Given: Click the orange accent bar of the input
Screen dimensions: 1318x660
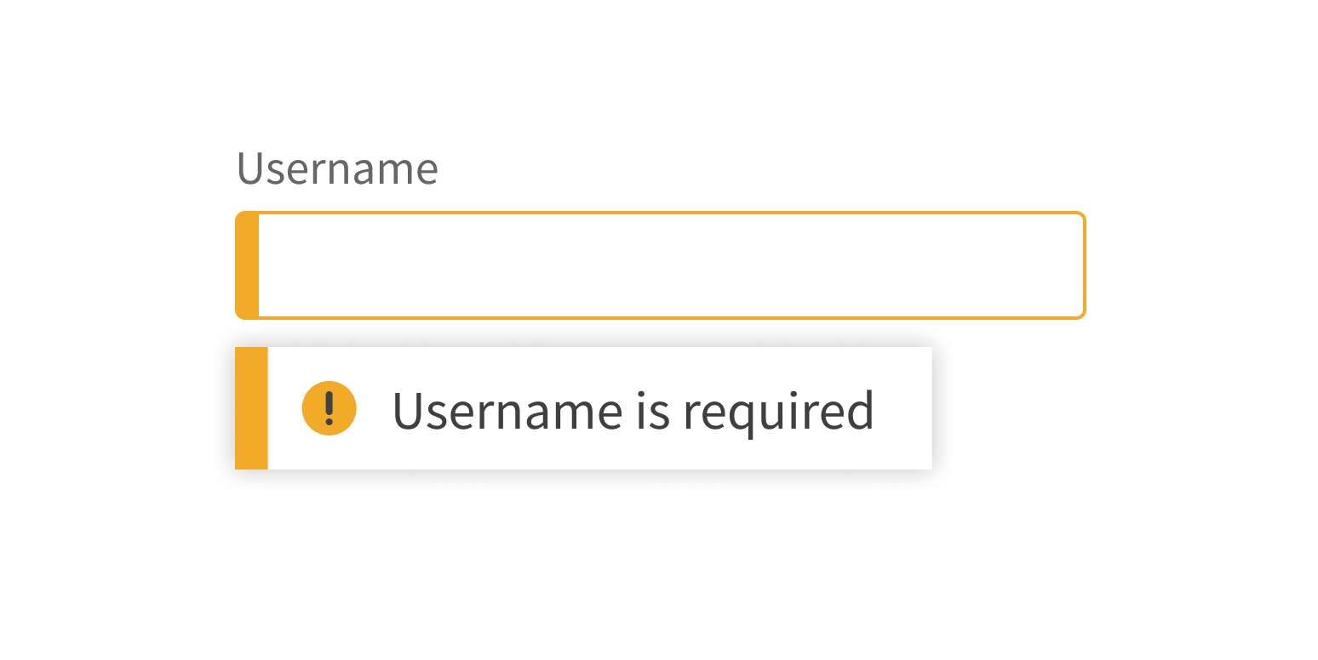Looking at the screenshot, I should click(247, 265).
